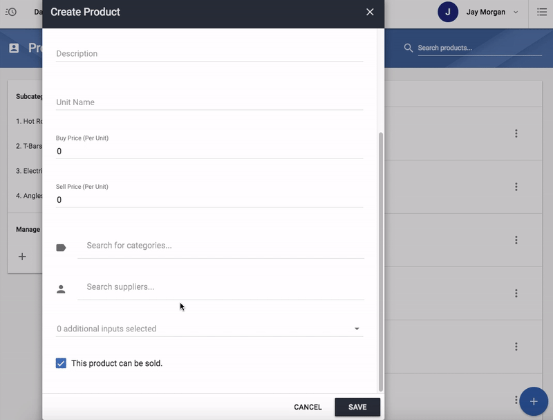Click Jay Morgan's avatar circle
Viewport: 553px width, 420px height.
coord(448,12)
